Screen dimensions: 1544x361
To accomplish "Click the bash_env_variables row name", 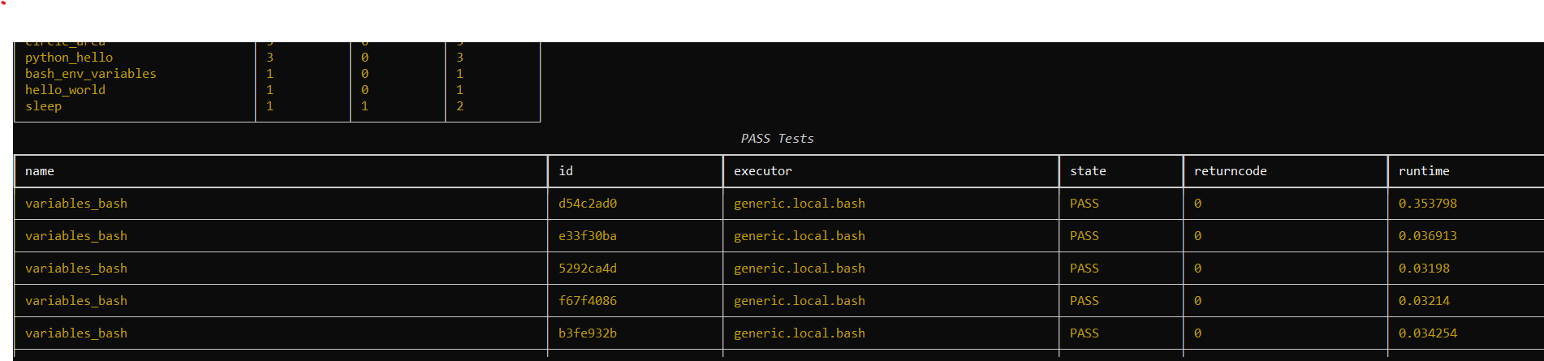I will click(x=90, y=74).
